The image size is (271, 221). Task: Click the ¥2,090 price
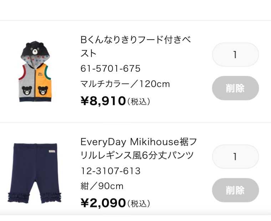click(103, 203)
